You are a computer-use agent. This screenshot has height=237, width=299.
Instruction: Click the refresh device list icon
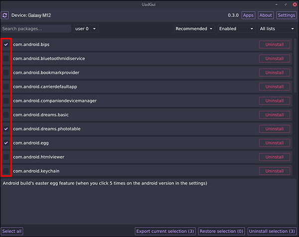(5, 15)
